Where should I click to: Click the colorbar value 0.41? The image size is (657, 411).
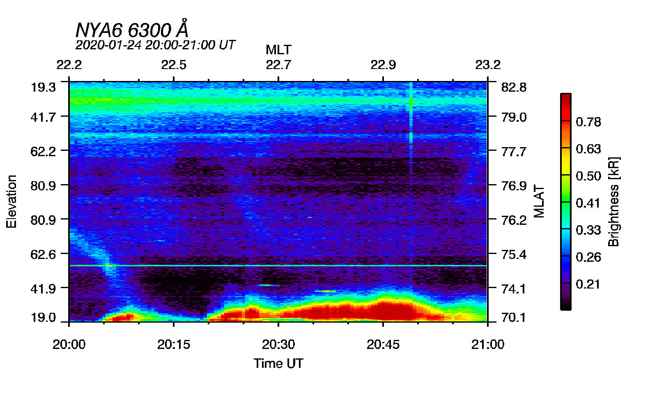588,203
